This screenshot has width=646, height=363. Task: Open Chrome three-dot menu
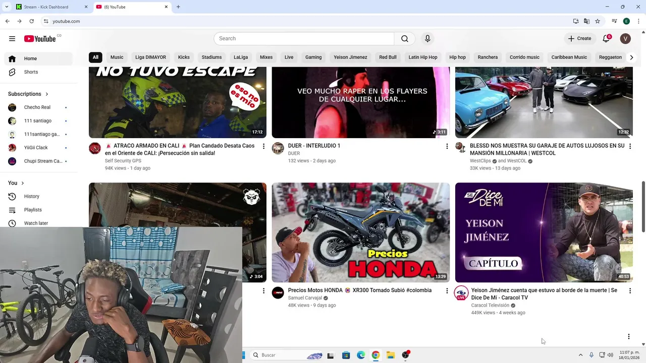pos(638,21)
